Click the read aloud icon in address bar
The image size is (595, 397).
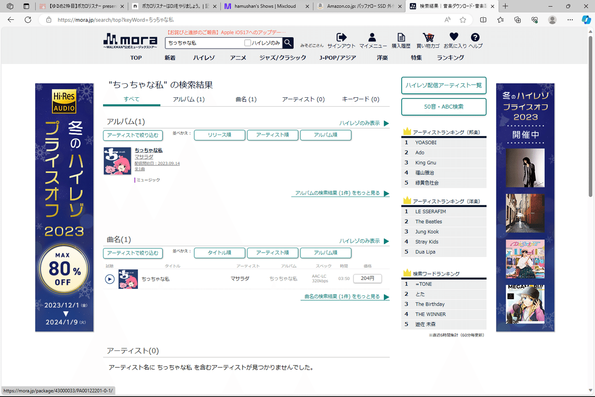point(448,20)
